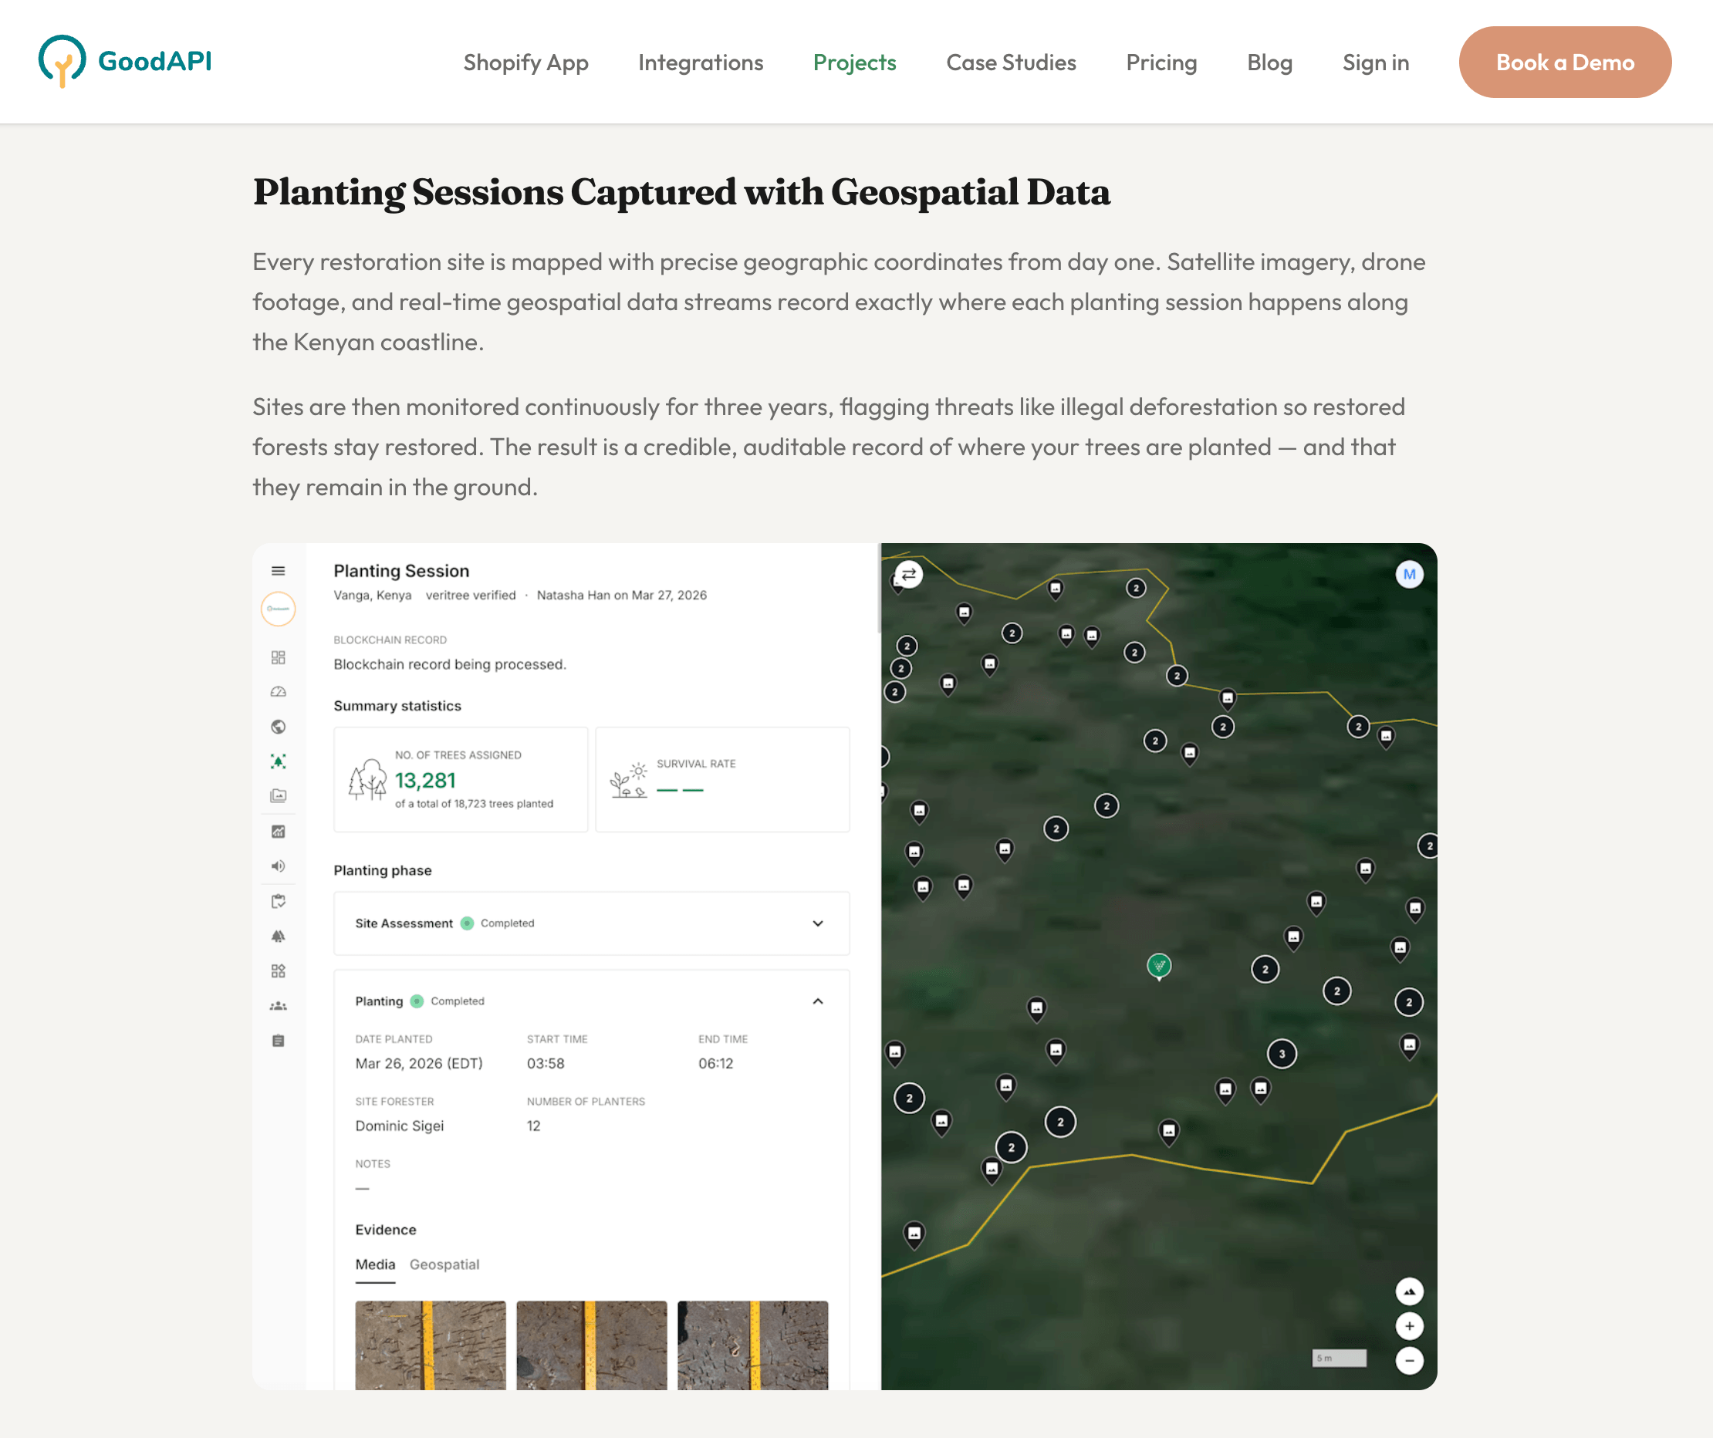Click the cluster marker labeled 3
Screen dimensions: 1713x1438
[1282, 1053]
